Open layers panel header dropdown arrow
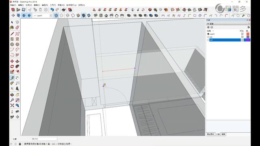The height and width of the screenshot is (146, 260). point(249,24)
